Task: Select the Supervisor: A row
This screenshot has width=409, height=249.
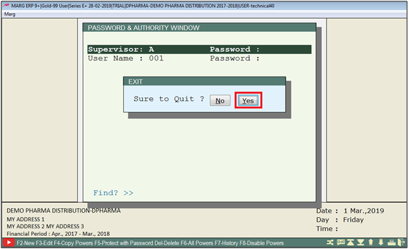Action: tap(199, 49)
